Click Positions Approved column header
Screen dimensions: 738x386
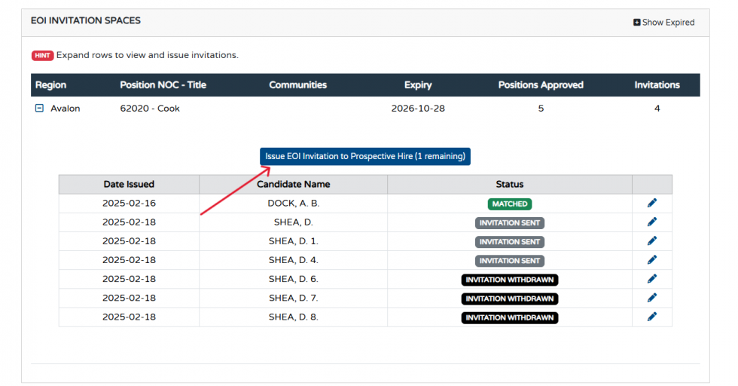click(541, 85)
